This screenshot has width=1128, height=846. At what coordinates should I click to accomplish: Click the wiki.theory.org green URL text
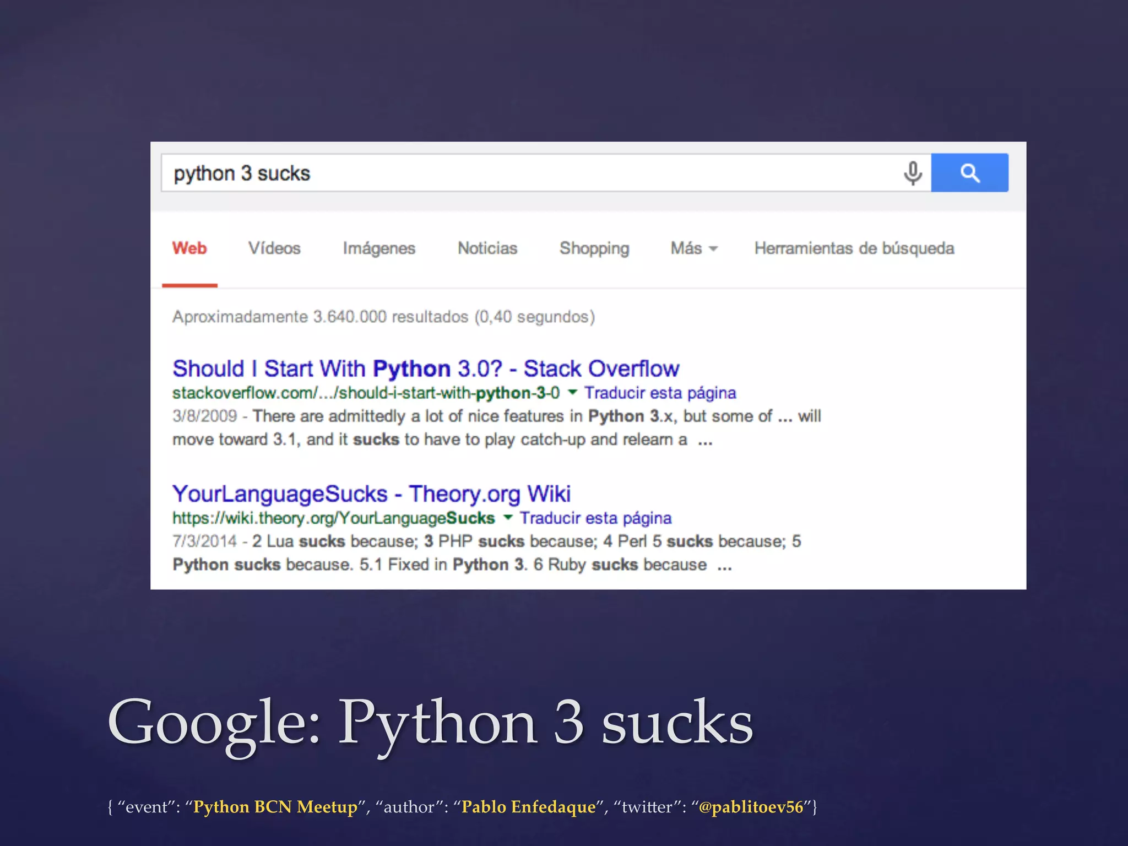333,518
